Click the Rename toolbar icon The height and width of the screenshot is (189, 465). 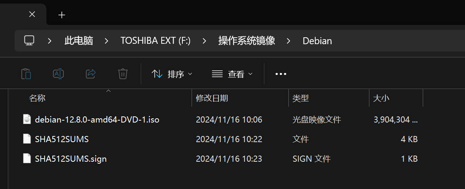(58, 74)
